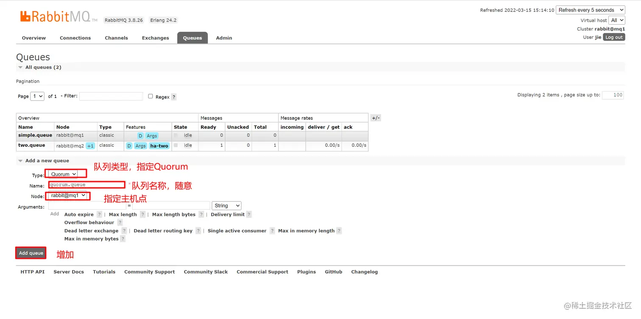Click the +/- column toggle button
The height and width of the screenshot is (319, 641).
(376, 118)
